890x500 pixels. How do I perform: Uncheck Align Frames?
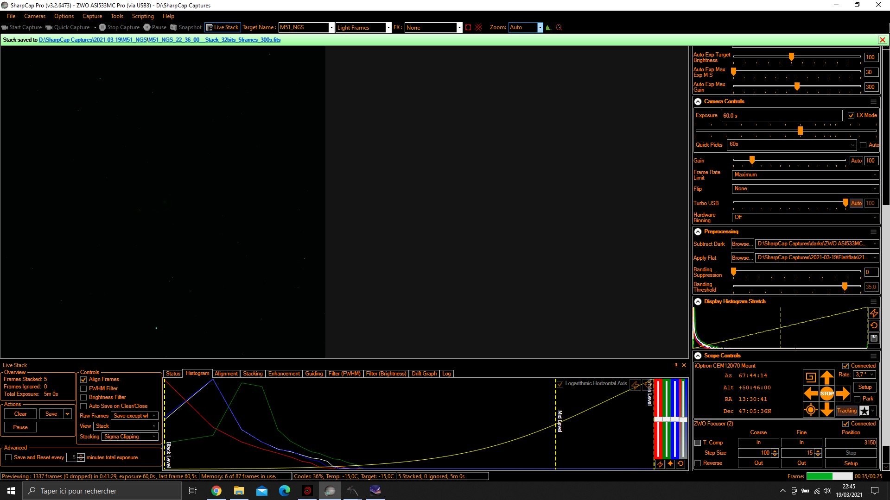click(83, 380)
